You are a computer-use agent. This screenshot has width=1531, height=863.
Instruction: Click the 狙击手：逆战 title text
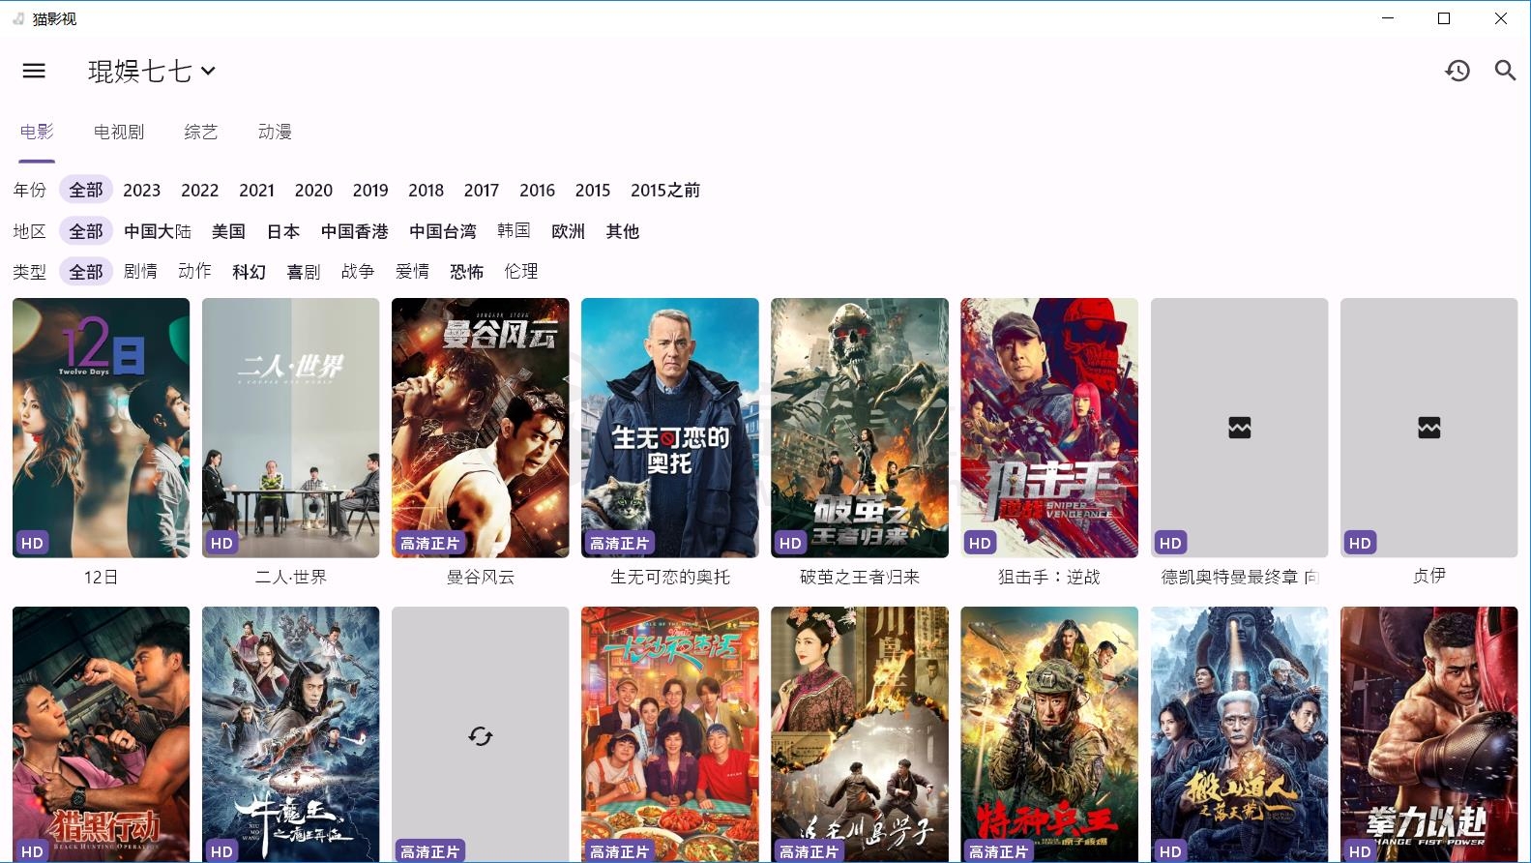pos(1049,577)
